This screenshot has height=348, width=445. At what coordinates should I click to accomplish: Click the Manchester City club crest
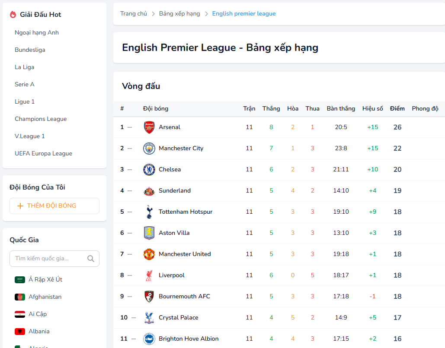pyautogui.click(x=149, y=149)
